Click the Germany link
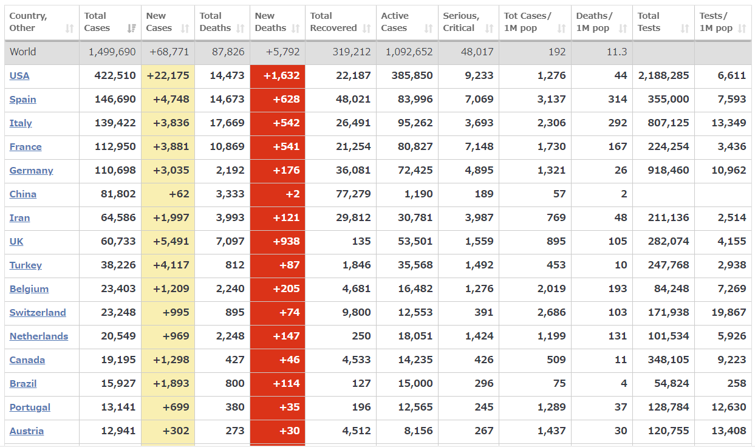 [x=32, y=171]
